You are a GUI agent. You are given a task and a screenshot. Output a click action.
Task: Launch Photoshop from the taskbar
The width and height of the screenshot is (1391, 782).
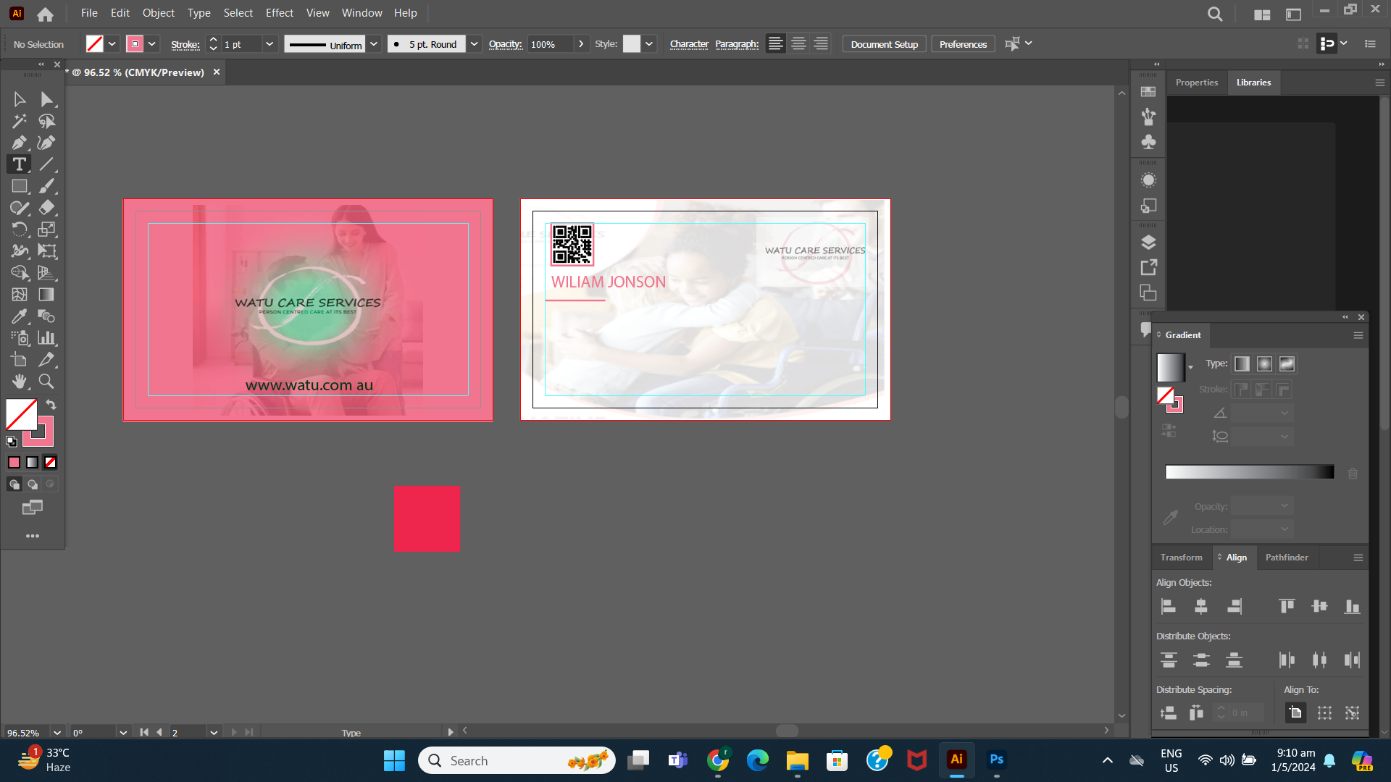click(996, 760)
